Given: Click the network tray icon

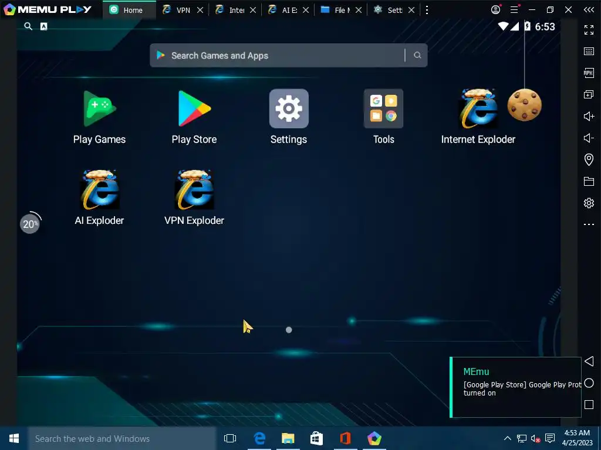Looking at the screenshot, I should click(x=522, y=438).
